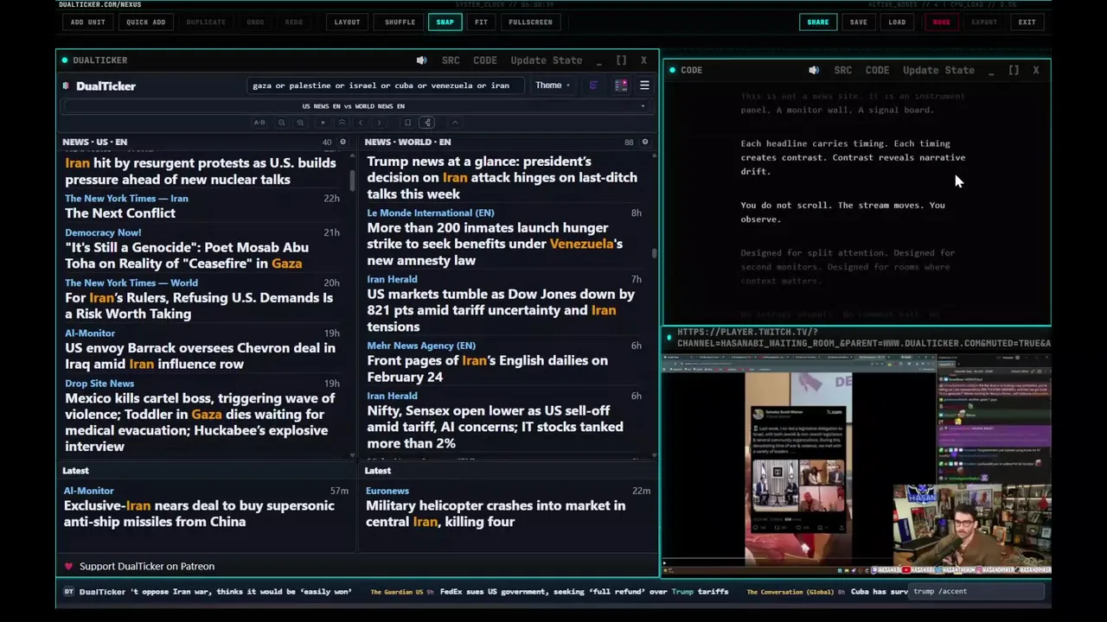
Task: Click the REDO toolbar button
Action: (294, 22)
